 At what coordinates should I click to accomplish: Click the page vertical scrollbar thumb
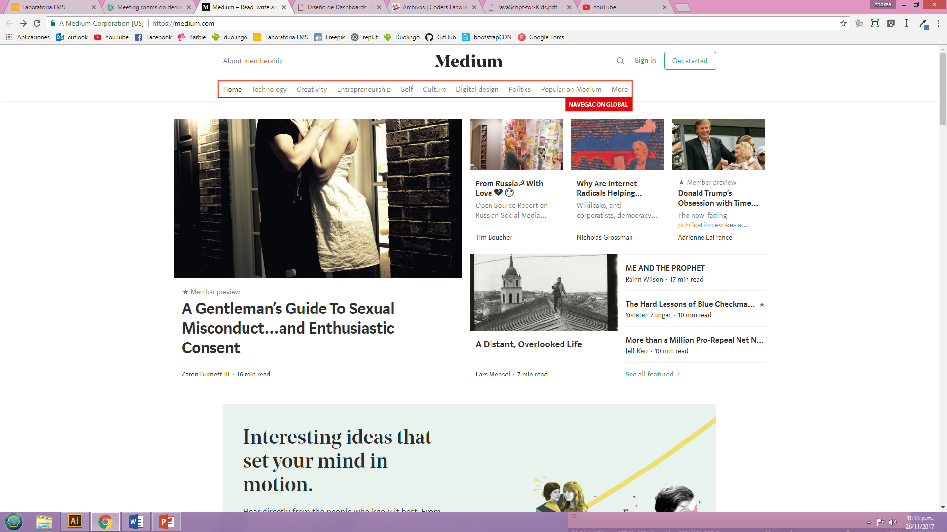coord(943,89)
